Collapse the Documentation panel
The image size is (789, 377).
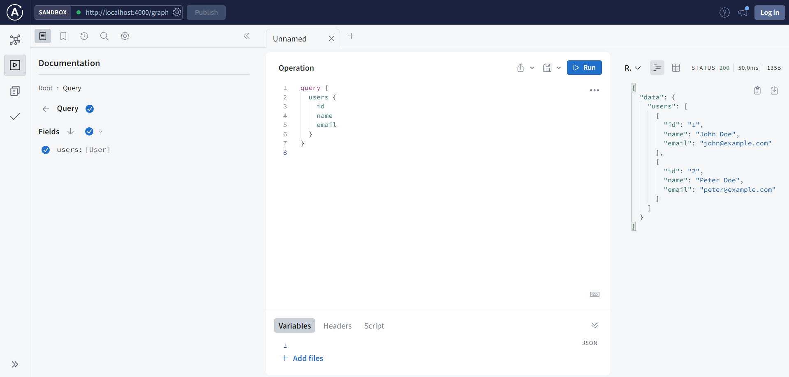(x=246, y=36)
